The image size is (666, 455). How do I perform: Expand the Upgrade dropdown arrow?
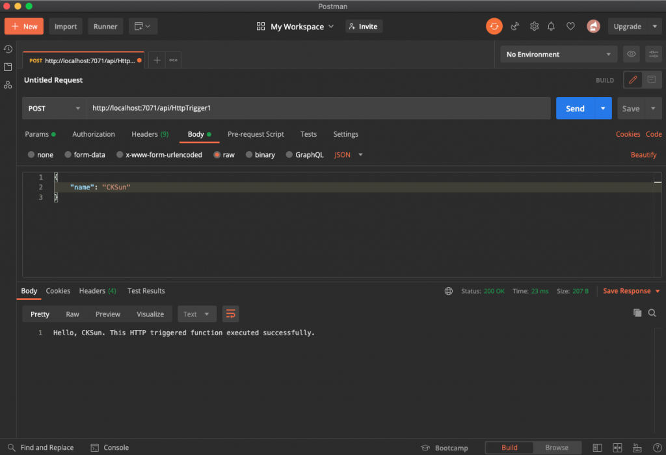coord(654,27)
